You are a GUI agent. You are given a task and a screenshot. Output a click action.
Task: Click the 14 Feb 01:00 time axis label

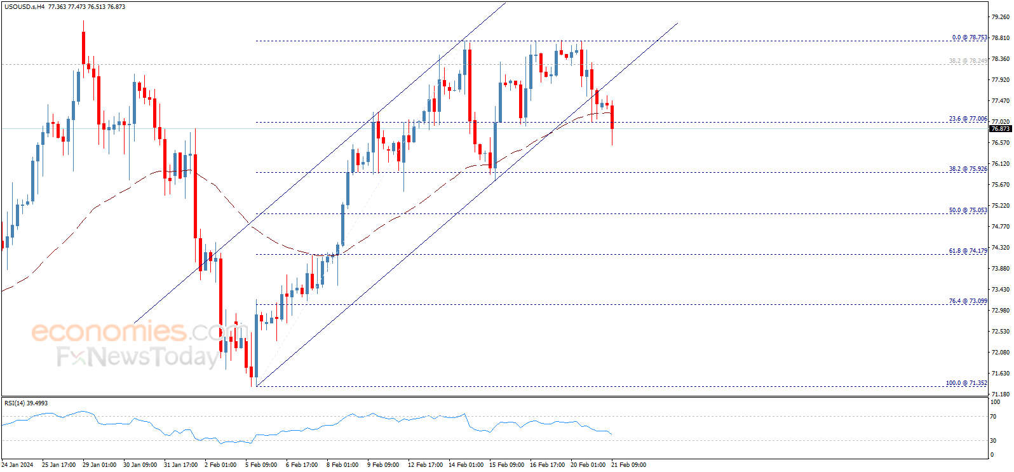click(x=466, y=465)
